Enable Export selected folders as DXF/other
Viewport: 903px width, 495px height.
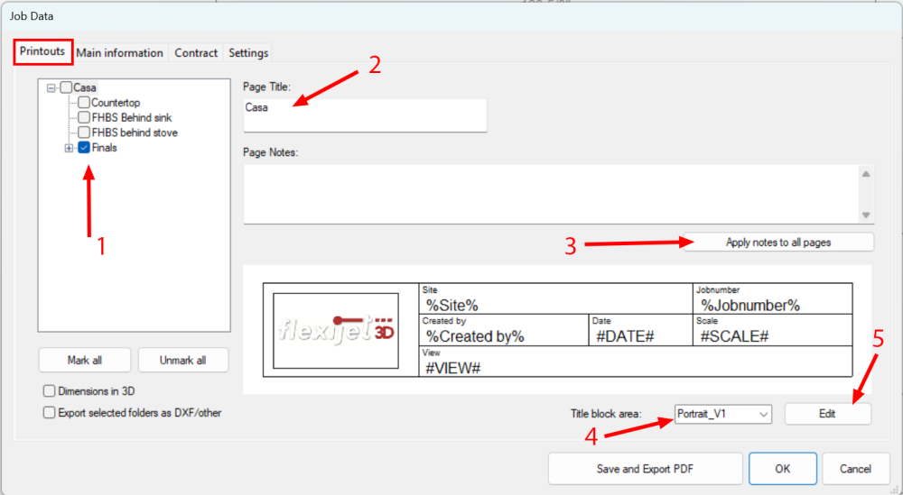point(50,413)
